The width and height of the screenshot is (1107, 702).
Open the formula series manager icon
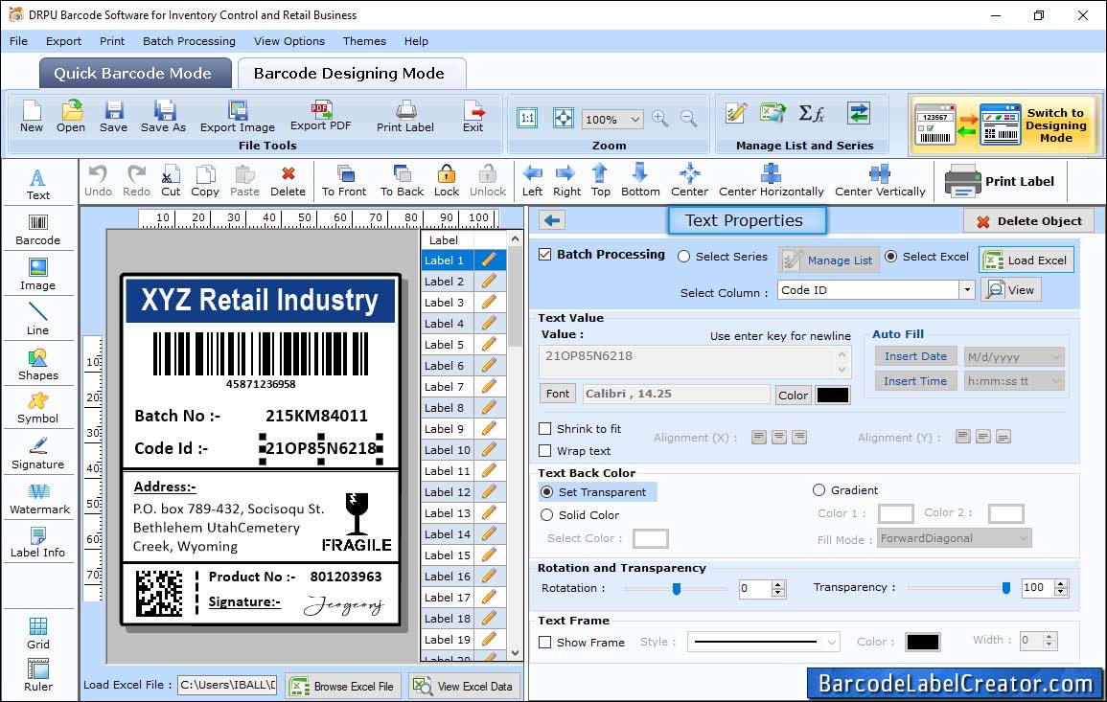coord(811,113)
